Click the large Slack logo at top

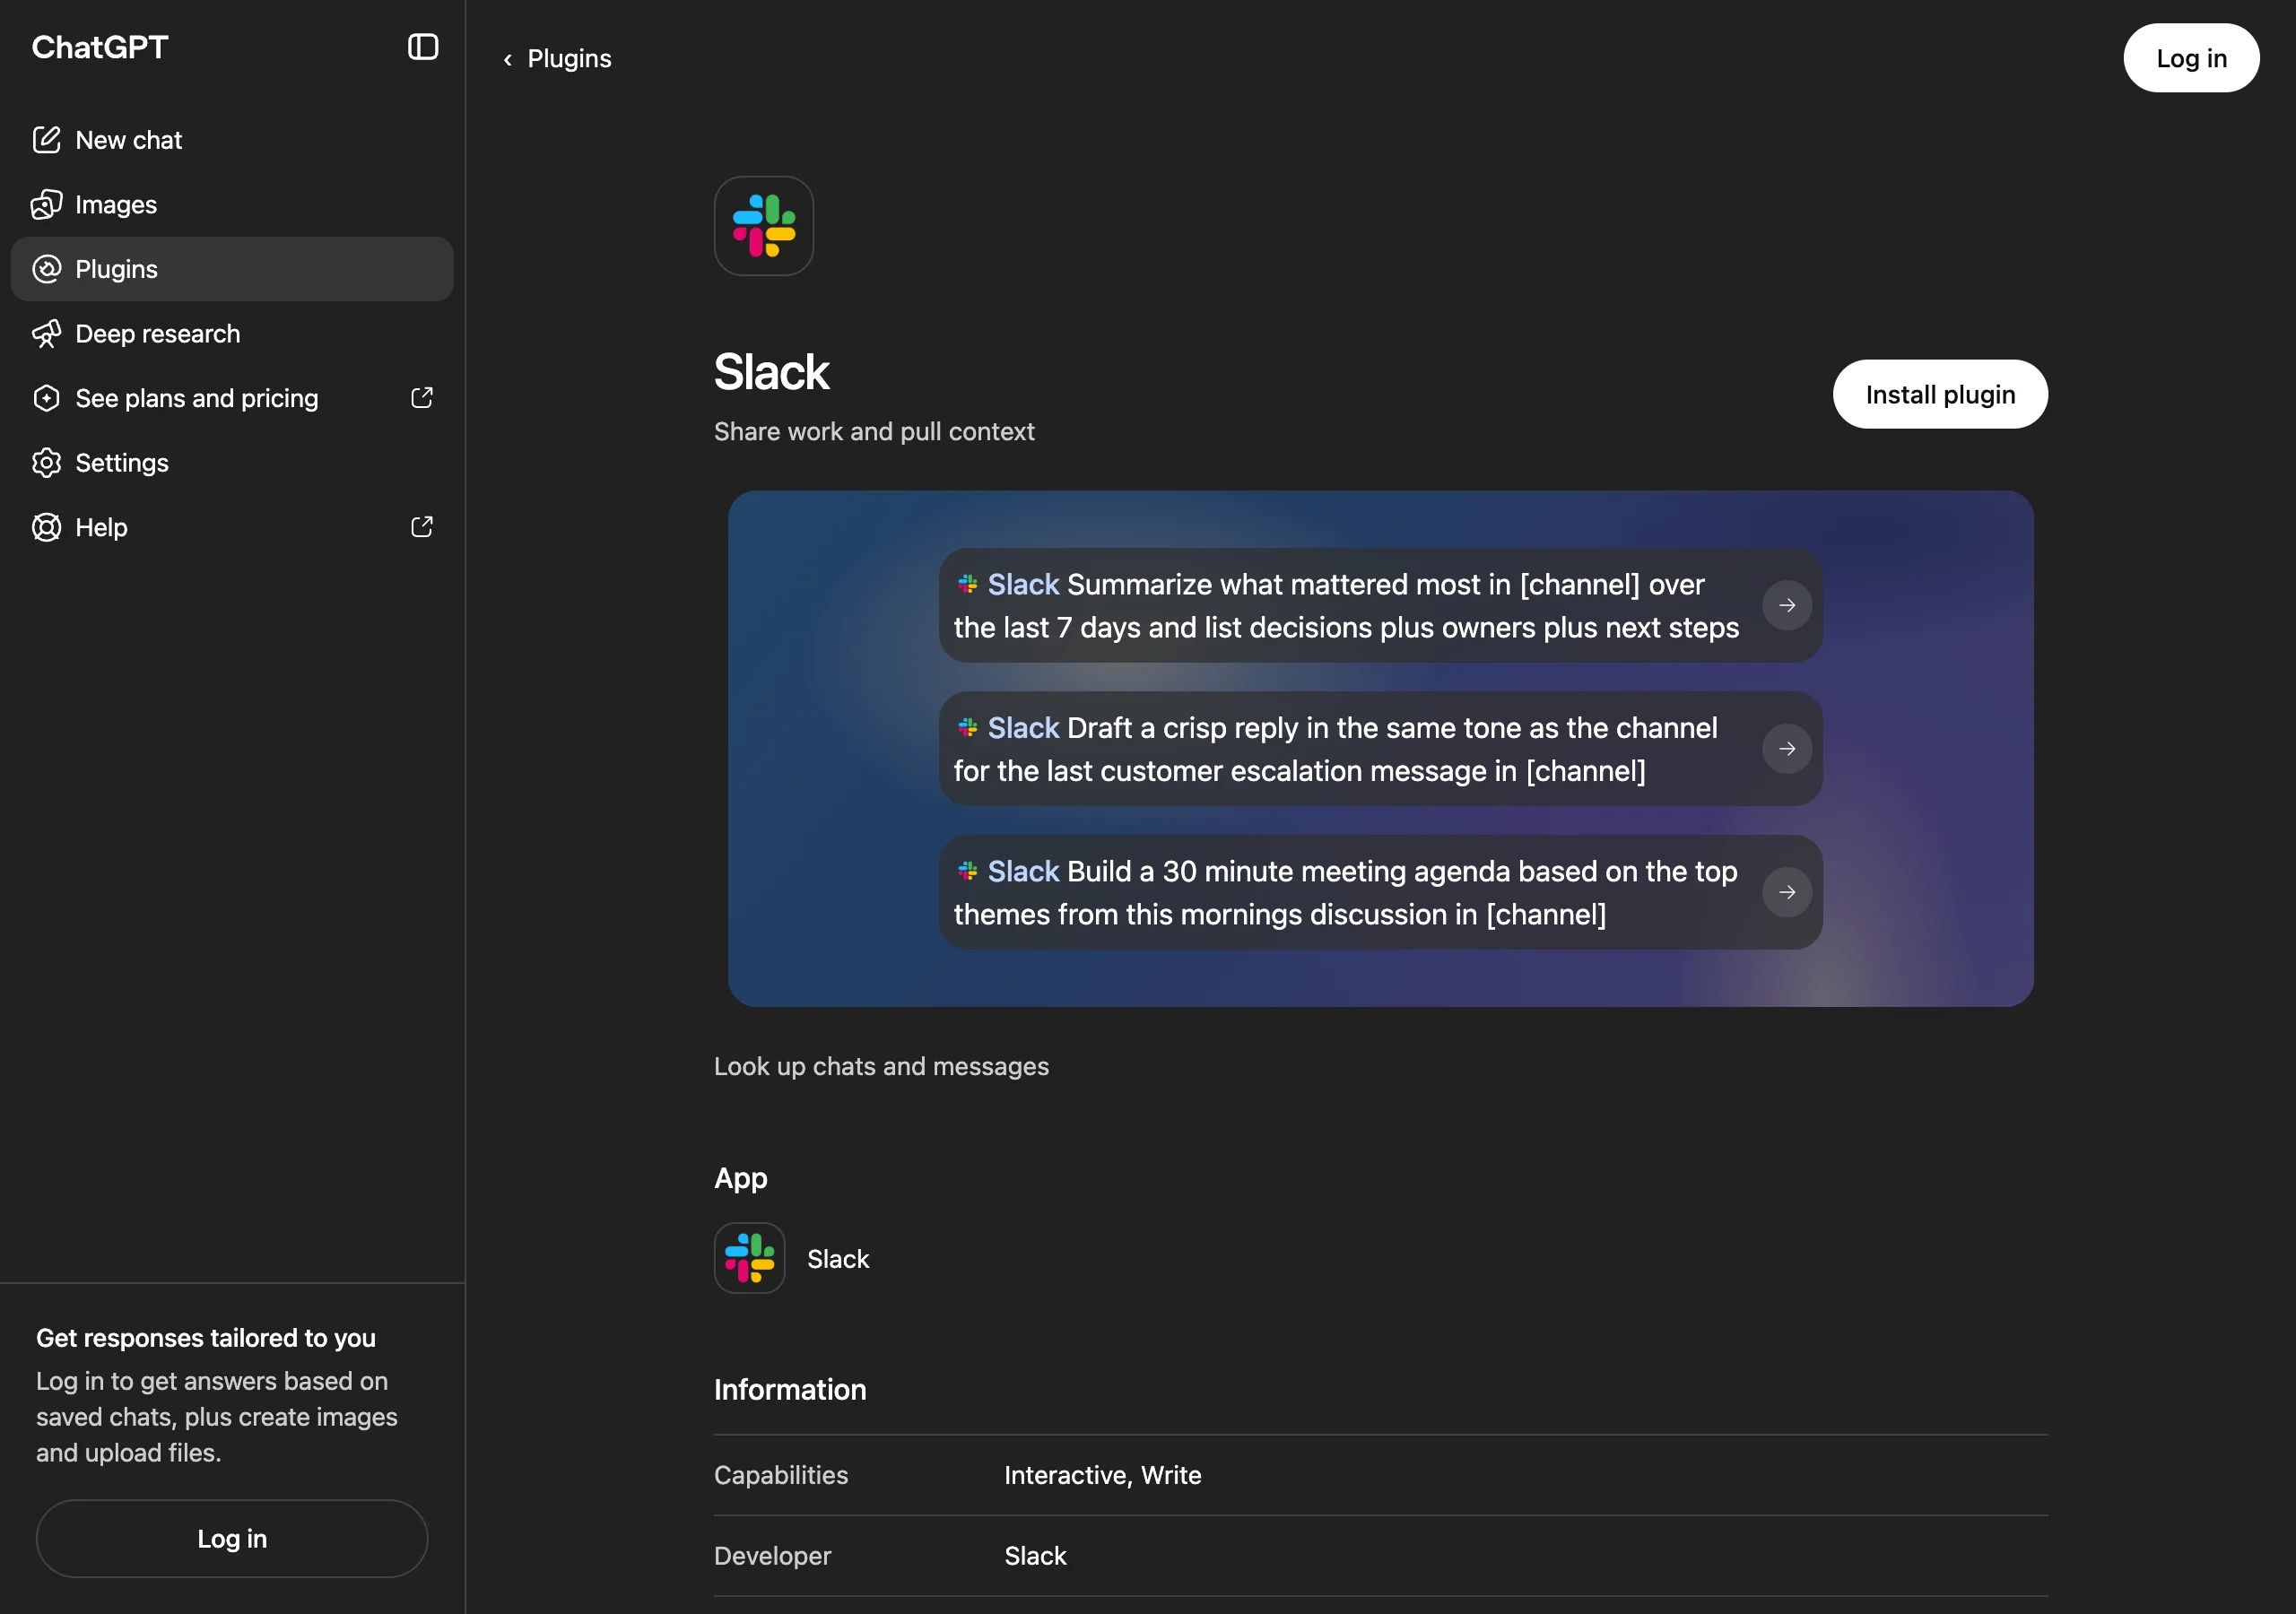[763, 226]
